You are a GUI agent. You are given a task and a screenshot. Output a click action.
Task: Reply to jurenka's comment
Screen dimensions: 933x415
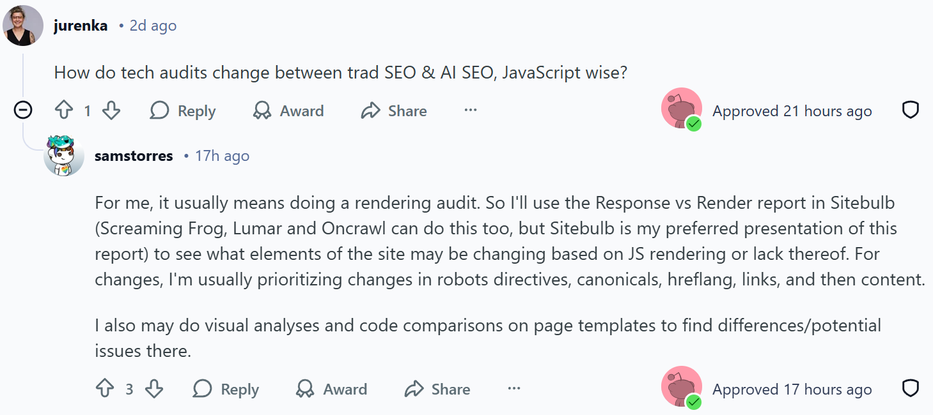click(183, 111)
